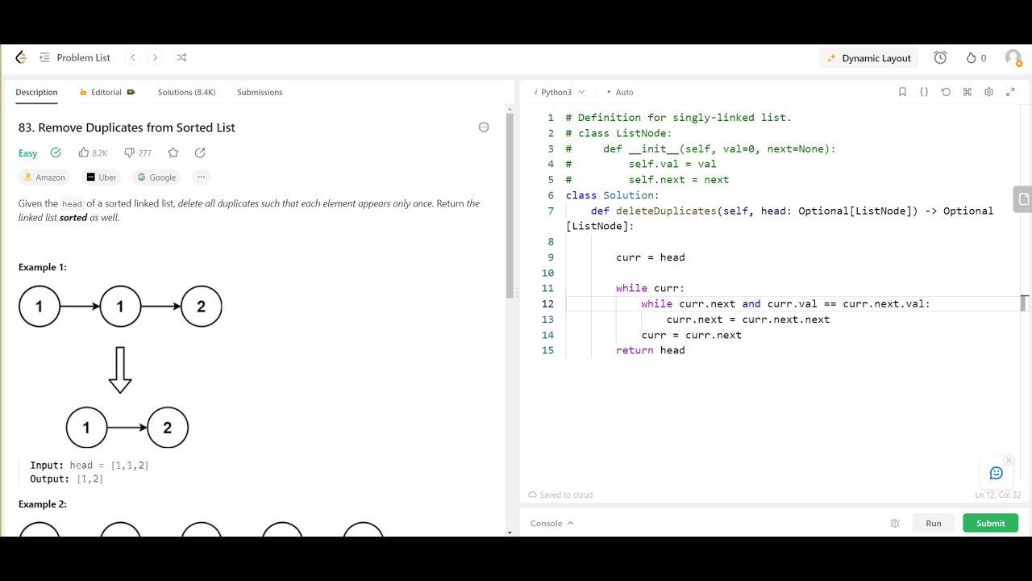Screen dimensions: 1032x581
Task: Click line number 9 in gutter
Action: [x=551, y=257]
